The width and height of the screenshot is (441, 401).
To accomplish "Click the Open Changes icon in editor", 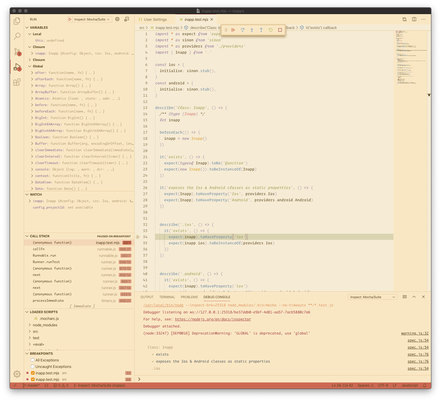I will tap(405, 19).
